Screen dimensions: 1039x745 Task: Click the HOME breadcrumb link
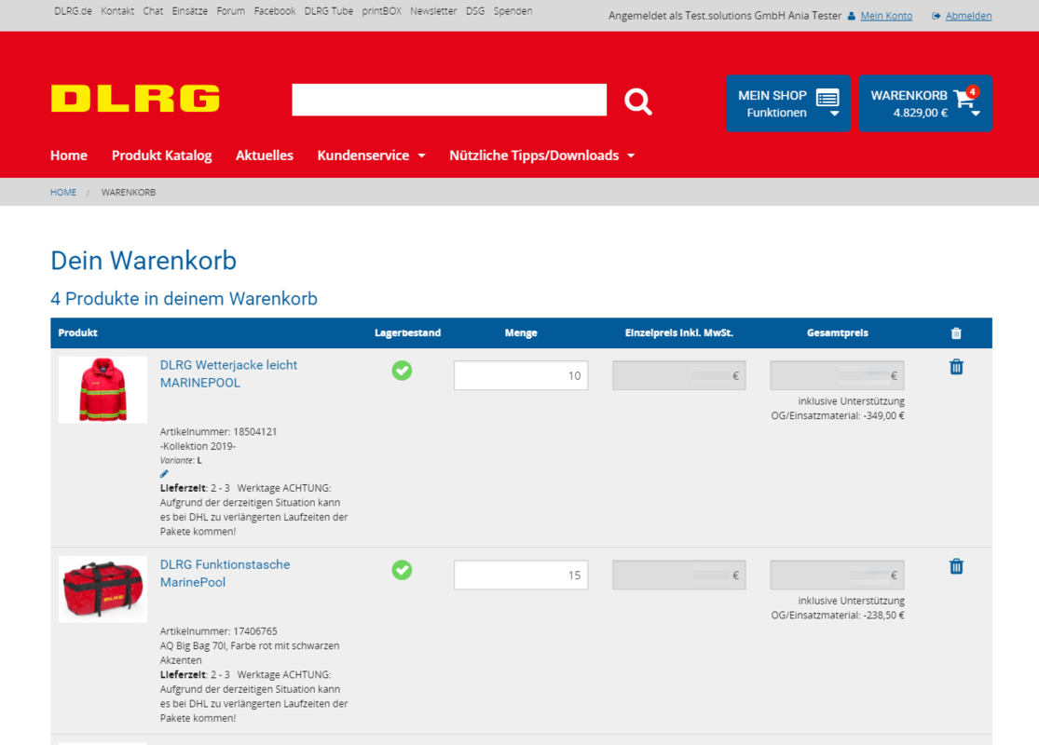[63, 193]
